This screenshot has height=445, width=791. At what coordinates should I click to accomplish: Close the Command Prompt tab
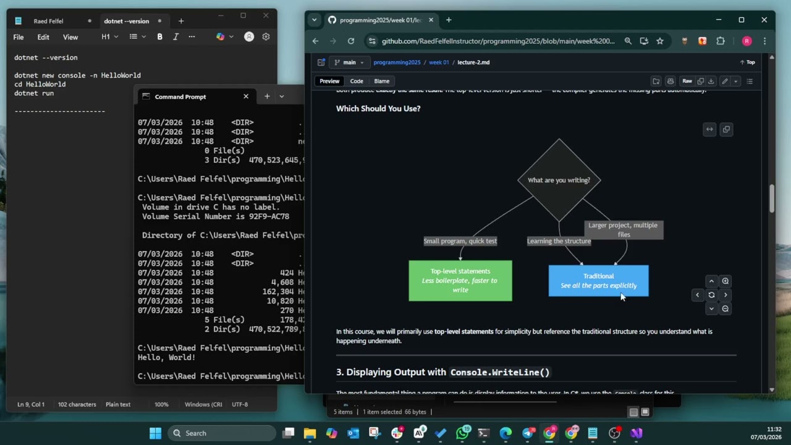tap(246, 96)
